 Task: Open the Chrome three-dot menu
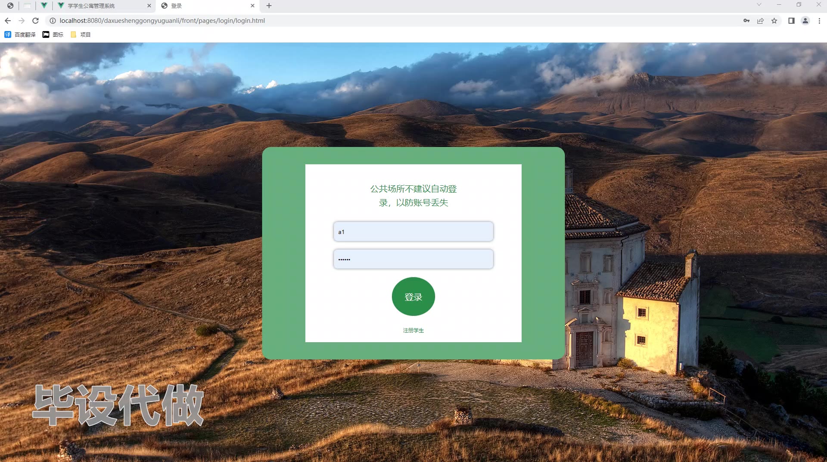(x=819, y=21)
